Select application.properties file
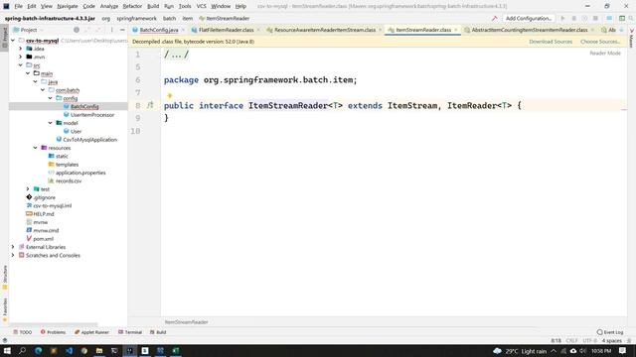This screenshot has width=636, height=357. point(80,173)
